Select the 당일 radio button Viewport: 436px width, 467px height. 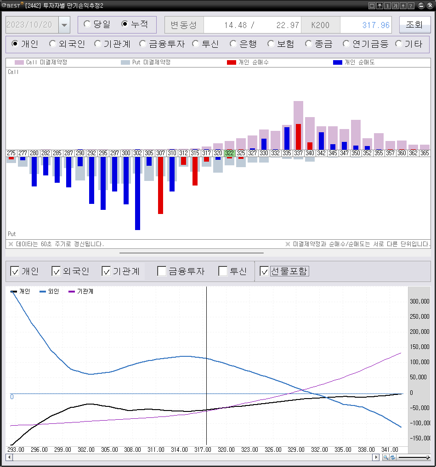click(x=87, y=24)
